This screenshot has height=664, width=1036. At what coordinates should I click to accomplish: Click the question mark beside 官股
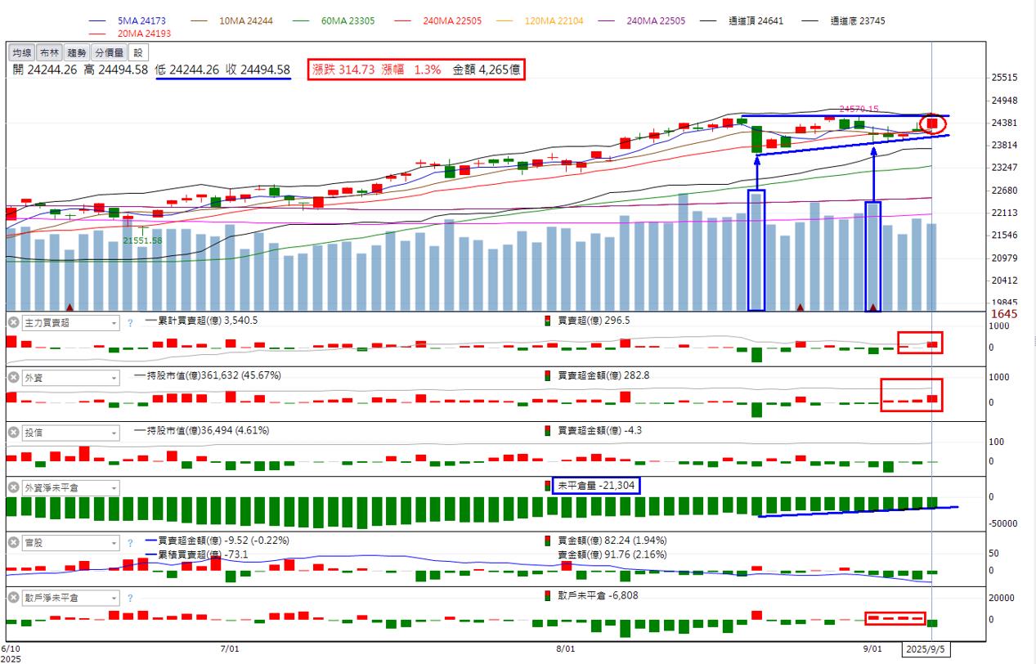point(129,543)
